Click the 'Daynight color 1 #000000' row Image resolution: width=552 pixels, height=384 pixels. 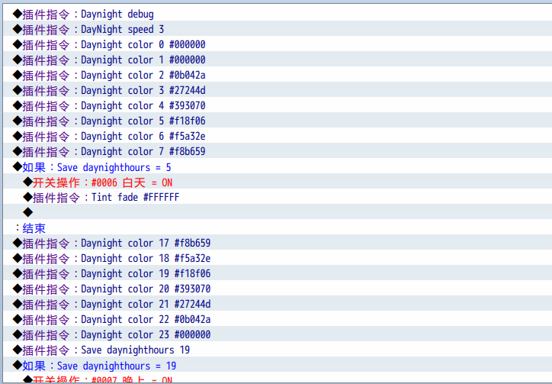coord(278,60)
